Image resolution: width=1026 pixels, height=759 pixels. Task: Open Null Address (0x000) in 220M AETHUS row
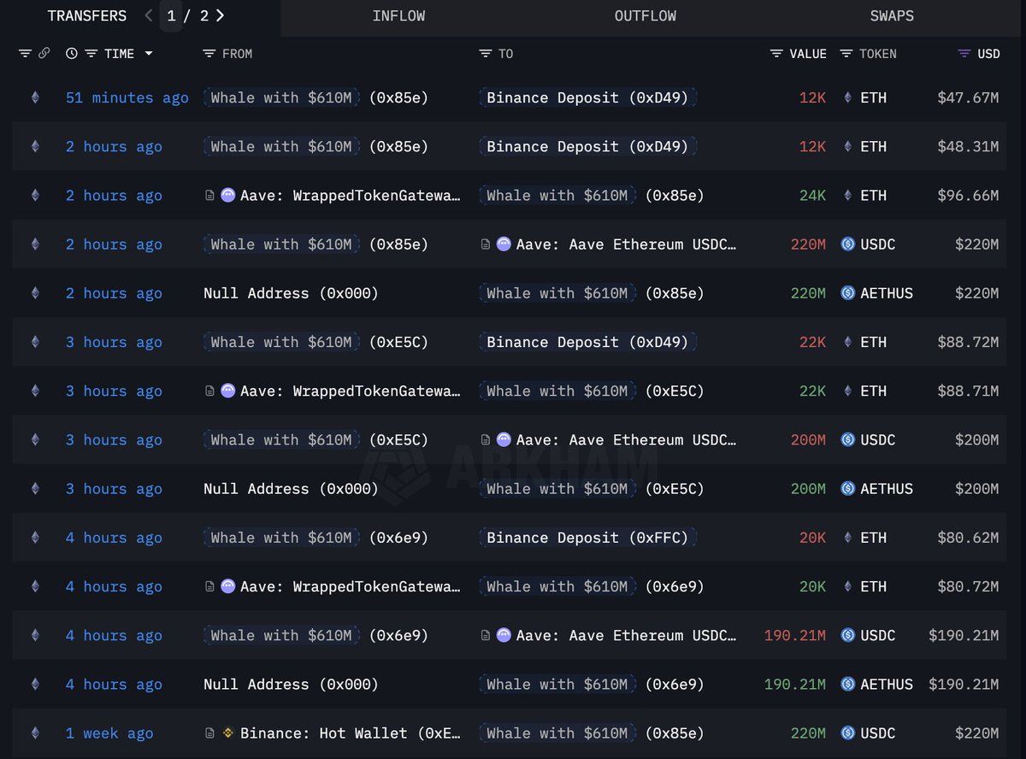[291, 293]
